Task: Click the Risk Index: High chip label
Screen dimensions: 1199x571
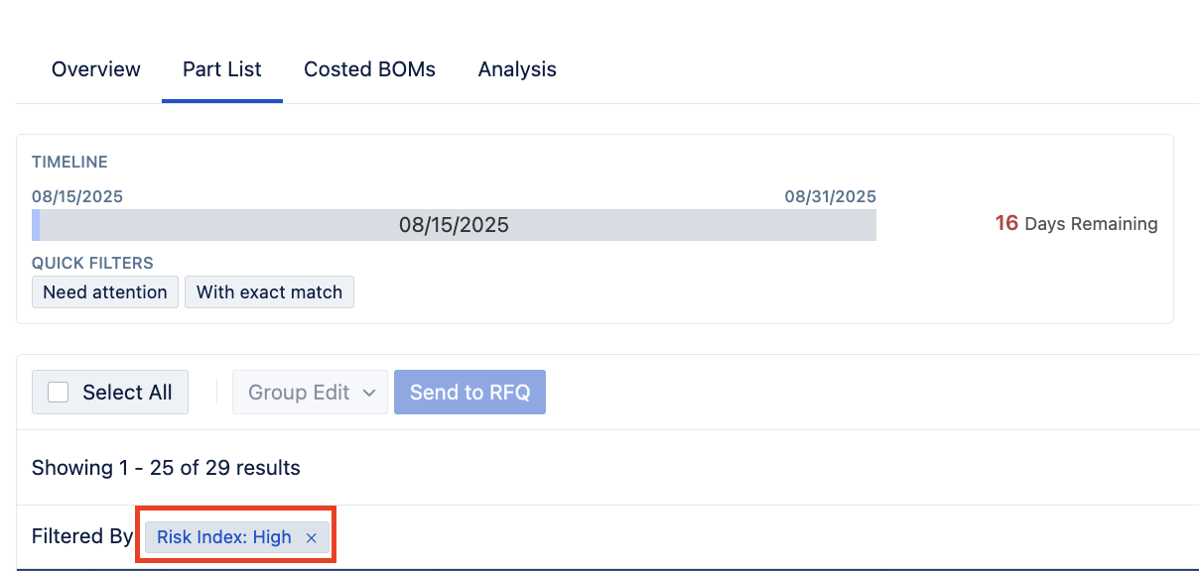Action: pyautogui.click(x=224, y=537)
